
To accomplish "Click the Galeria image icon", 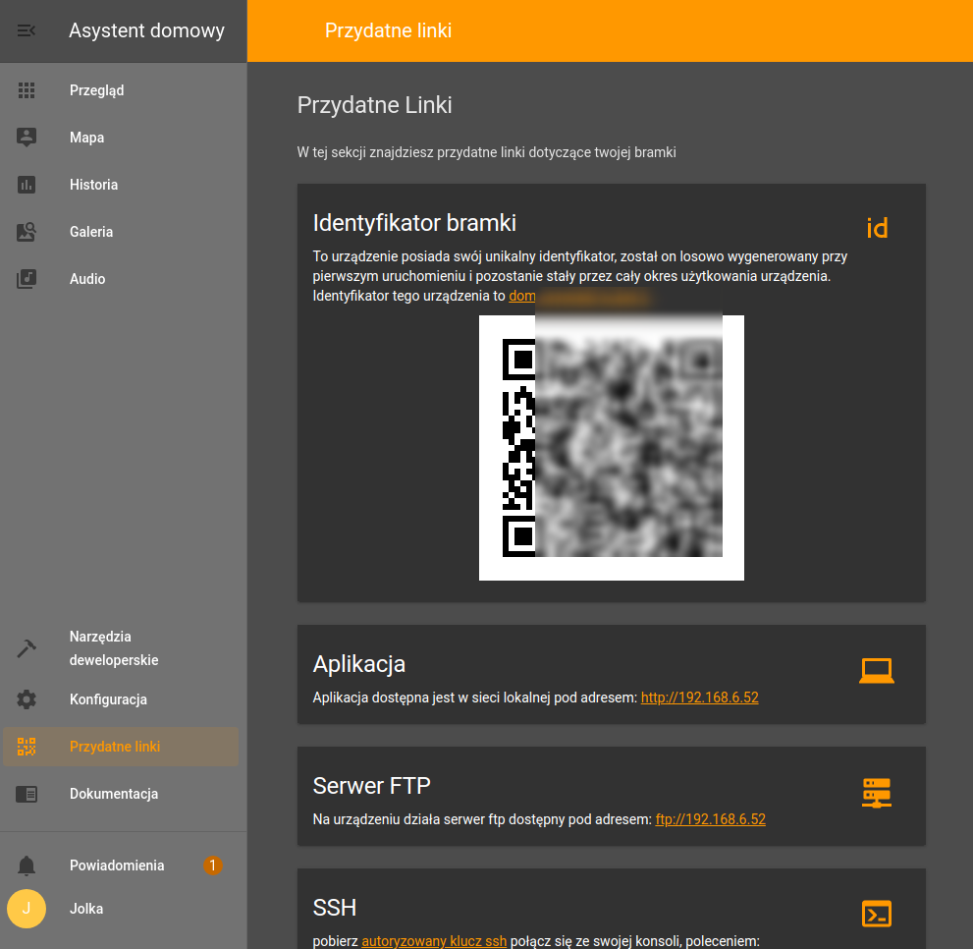I will tap(27, 232).
